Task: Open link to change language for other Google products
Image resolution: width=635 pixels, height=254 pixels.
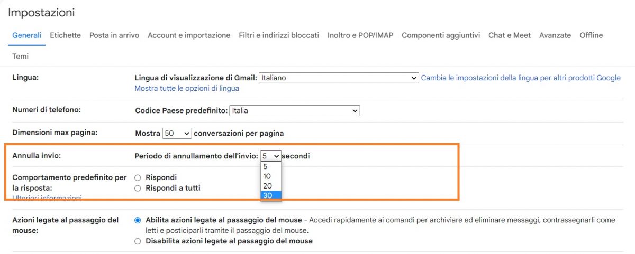Action: pyautogui.click(x=521, y=78)
